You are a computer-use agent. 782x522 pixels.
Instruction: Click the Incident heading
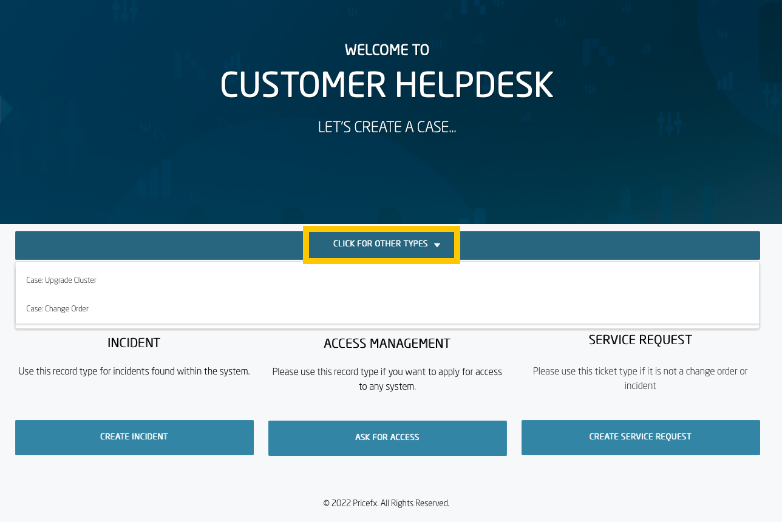(x=134, y=343)
